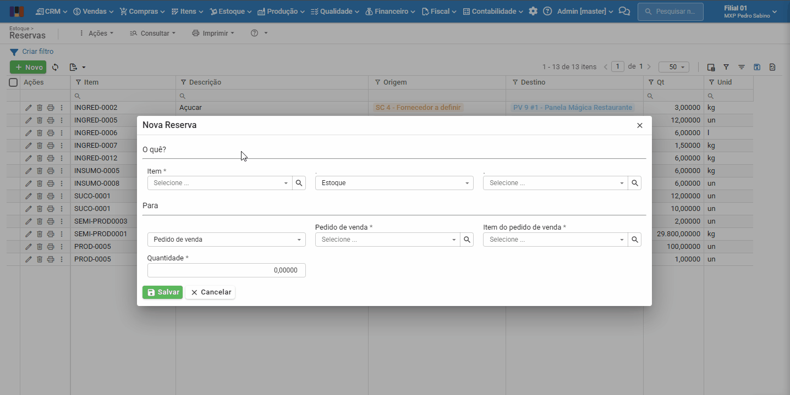Click search icon for Item do pedido de venda
The width and height of the screenshot is (790, 395).
click(634, 240)
